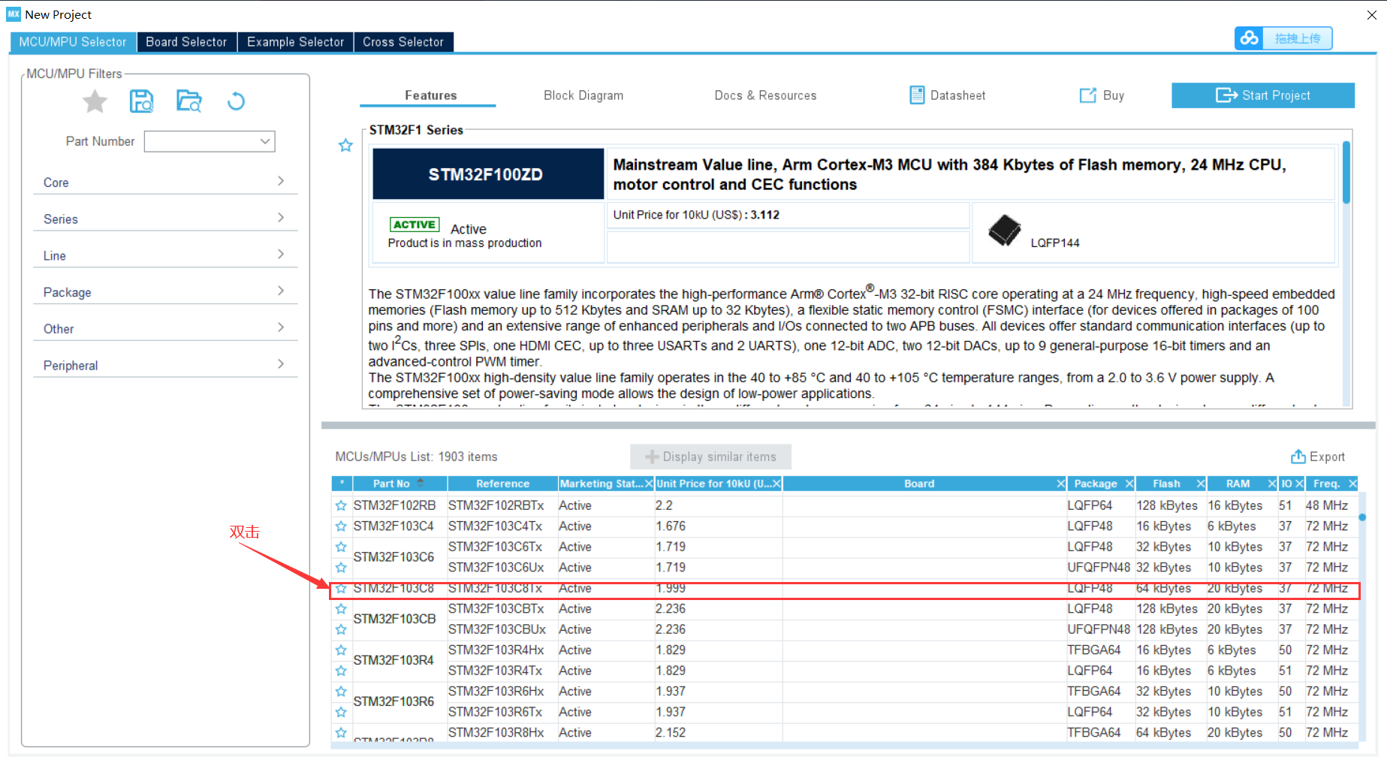Viewport: 1387px width, 766px height.
Task: Star the STM32F103CBTx row
Action: click(341, 609)
